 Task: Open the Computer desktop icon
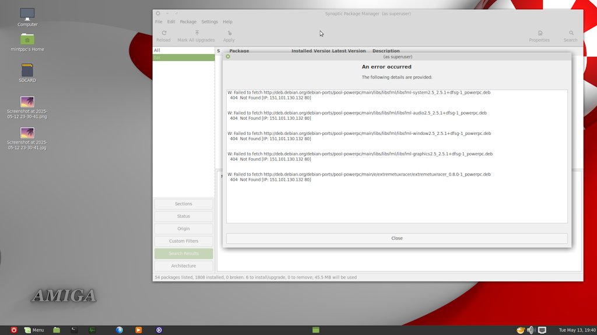(27, 14)
